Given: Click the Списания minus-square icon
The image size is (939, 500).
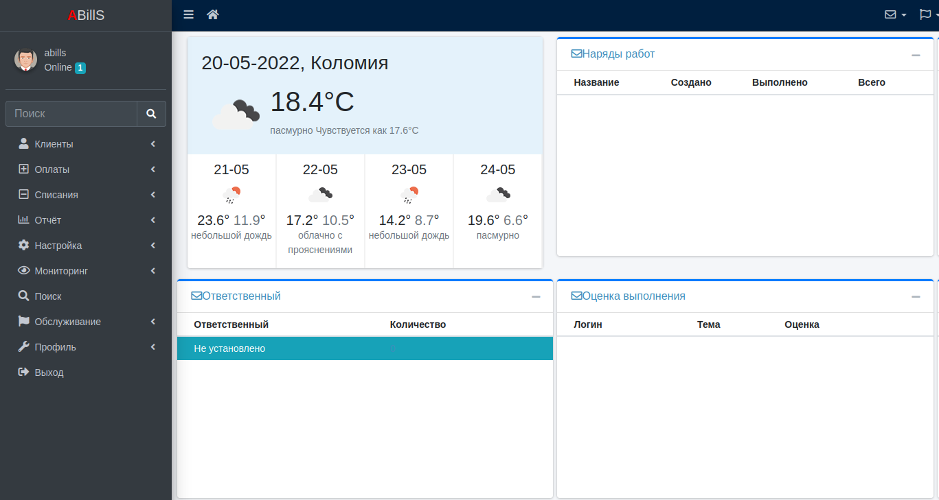Looking at the screenshot, I should click(23, 195).
